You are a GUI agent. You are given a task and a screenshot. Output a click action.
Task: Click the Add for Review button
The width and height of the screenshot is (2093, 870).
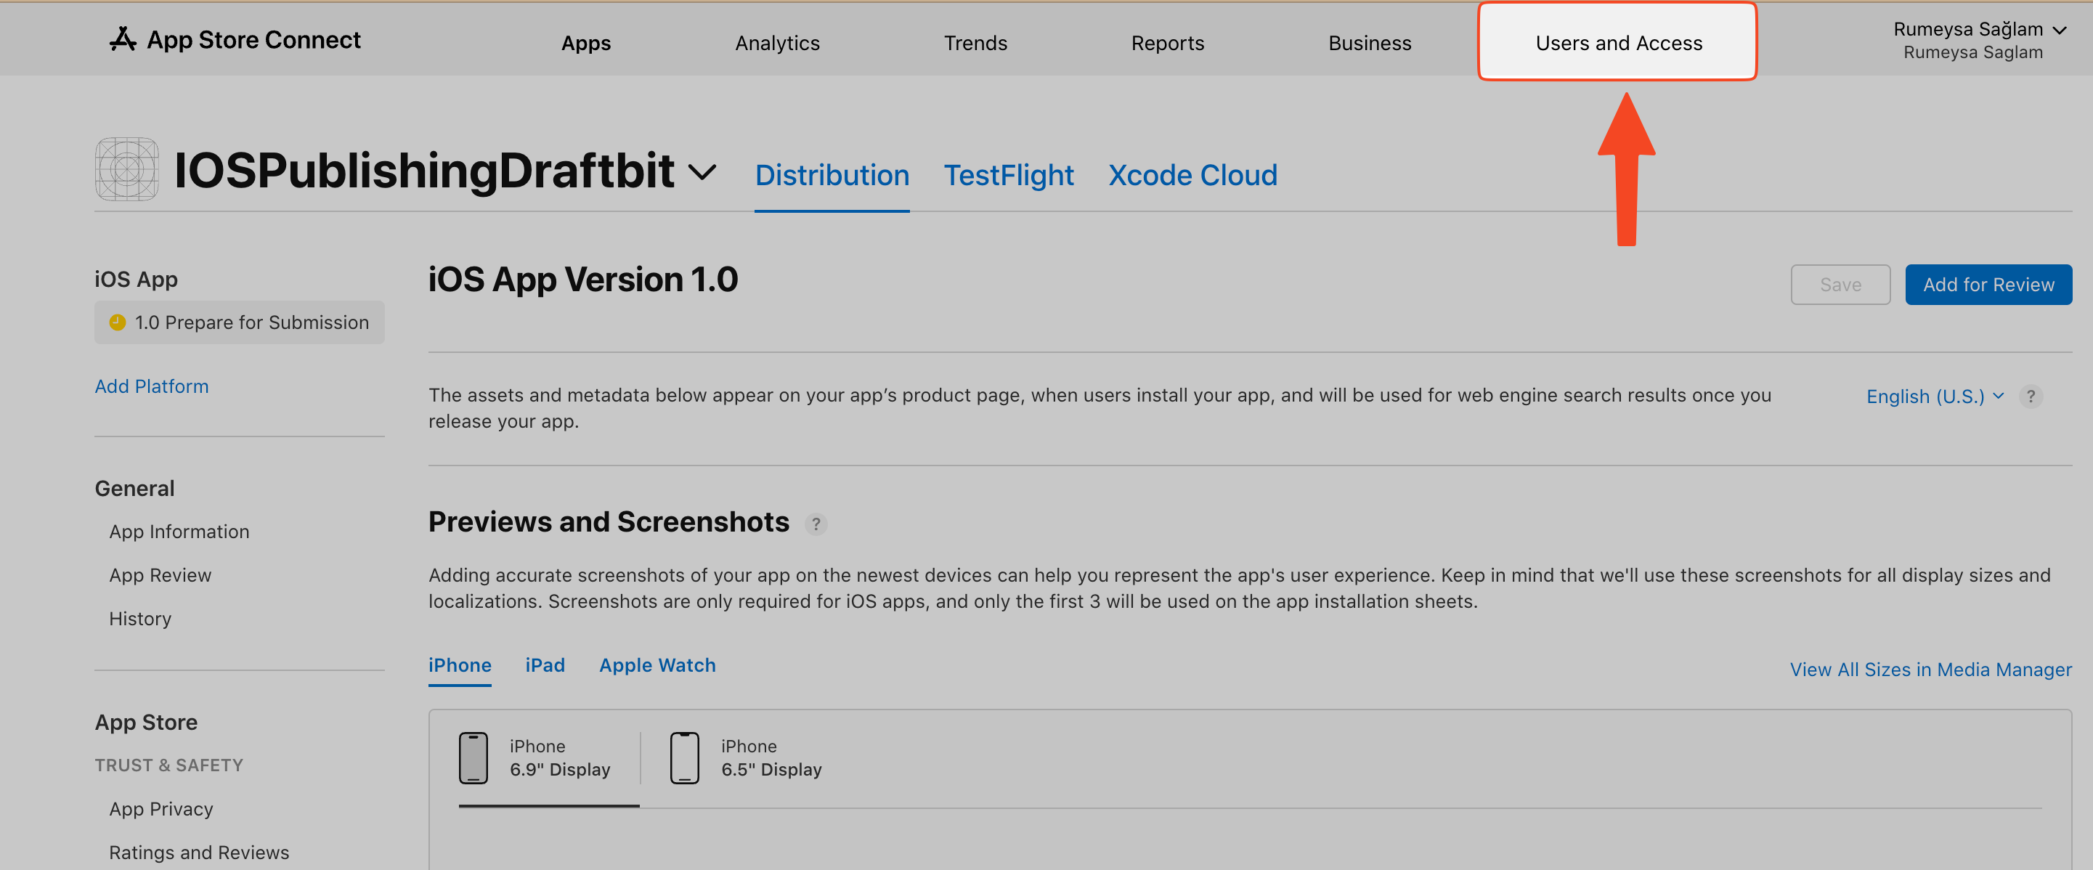click(x=1988, y=285)
